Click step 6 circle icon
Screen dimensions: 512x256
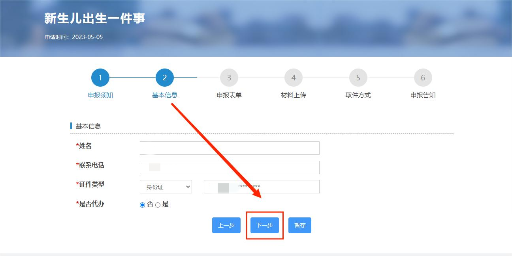click(x=423, y=78)
